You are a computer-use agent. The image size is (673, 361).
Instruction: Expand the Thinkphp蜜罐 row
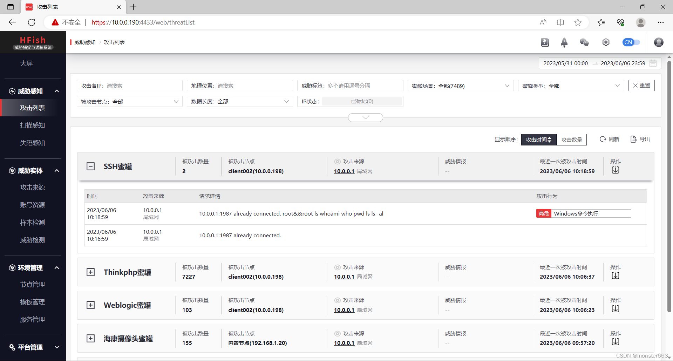91,272
